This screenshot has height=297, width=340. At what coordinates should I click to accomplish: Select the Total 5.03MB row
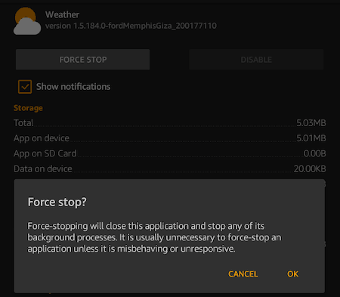170,123
